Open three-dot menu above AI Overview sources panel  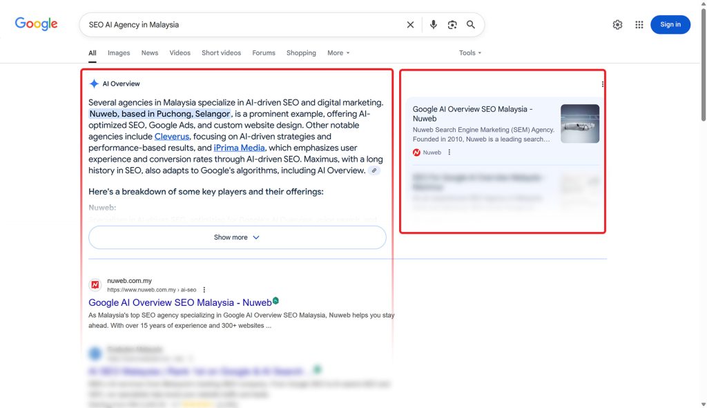[x=602, y=84]
